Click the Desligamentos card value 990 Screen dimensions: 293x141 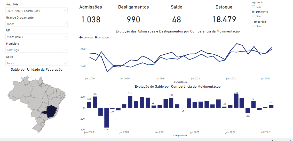coord(133,20)
